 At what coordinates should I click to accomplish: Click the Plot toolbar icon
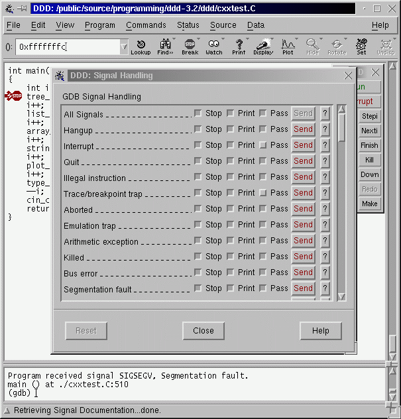[288, 46]
